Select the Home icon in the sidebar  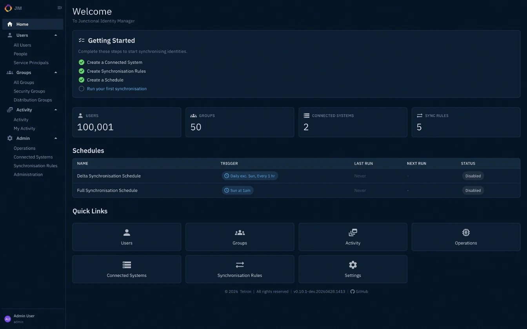[x=9, y=24]
